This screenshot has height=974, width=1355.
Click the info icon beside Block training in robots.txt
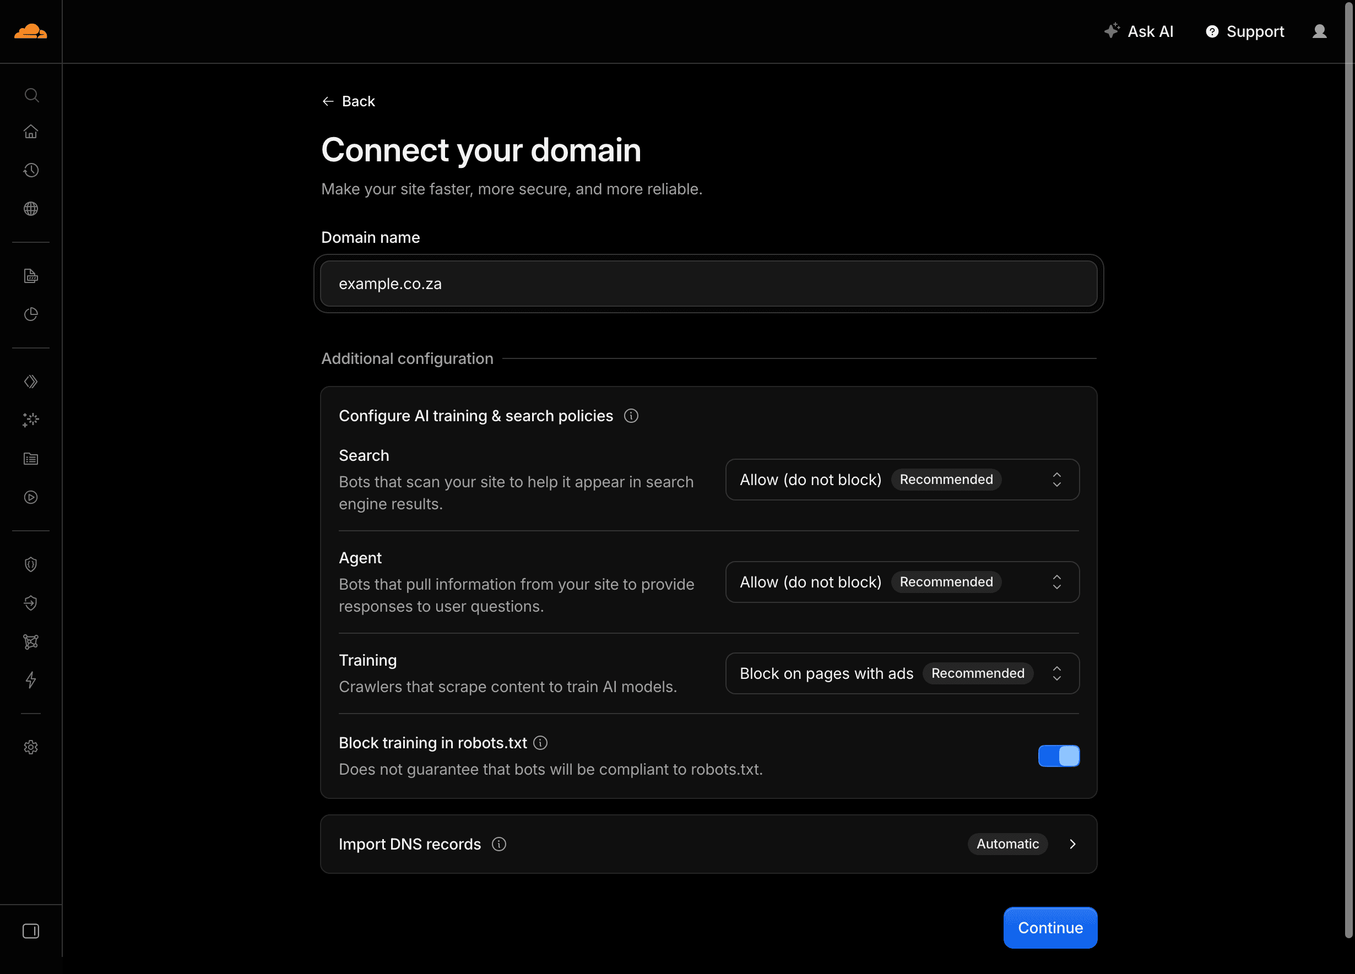[x=540, y=742]
